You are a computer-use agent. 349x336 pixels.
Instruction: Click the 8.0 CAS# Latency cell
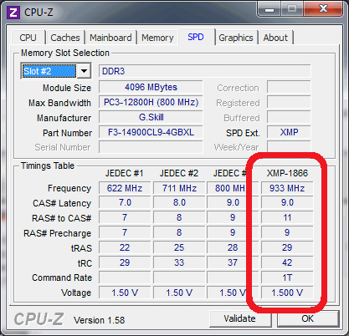(179, 202)
